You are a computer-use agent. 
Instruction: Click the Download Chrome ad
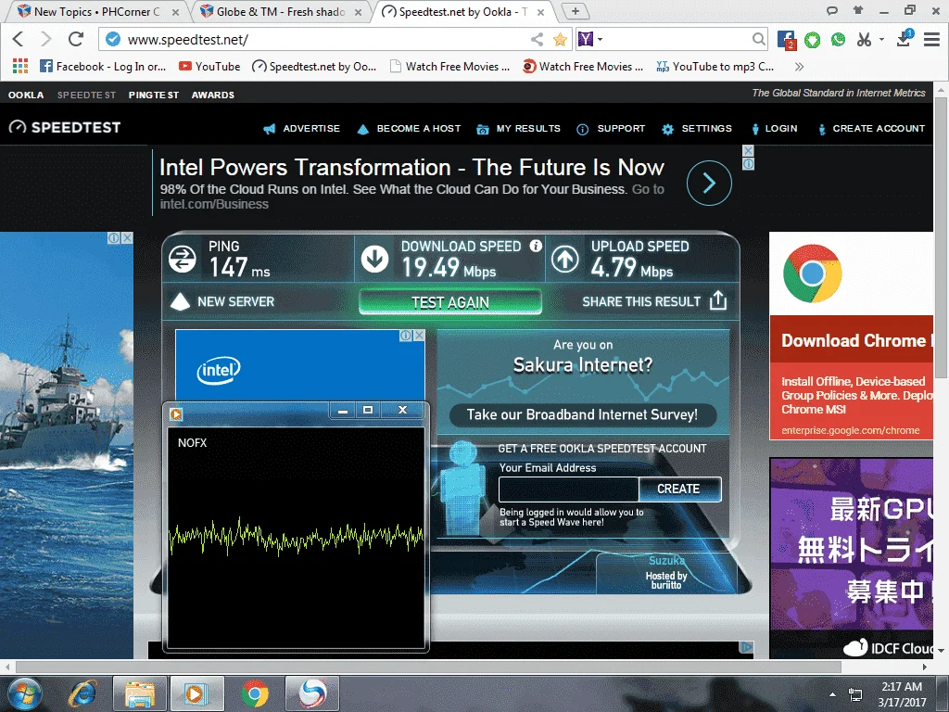[852, 336]
